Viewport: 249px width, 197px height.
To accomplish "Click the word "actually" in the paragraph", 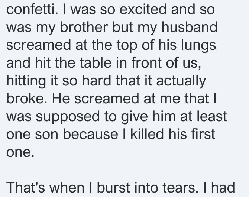I will 181,81.
